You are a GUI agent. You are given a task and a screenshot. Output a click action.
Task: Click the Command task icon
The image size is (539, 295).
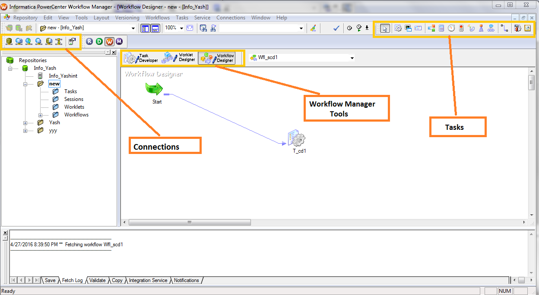[x=408, y=28]
